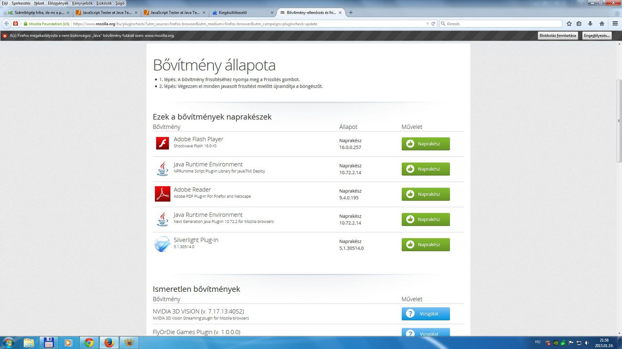
Task: Switch to the Kiegészítőkezelő tab
Action: click(x=242, y=13)
